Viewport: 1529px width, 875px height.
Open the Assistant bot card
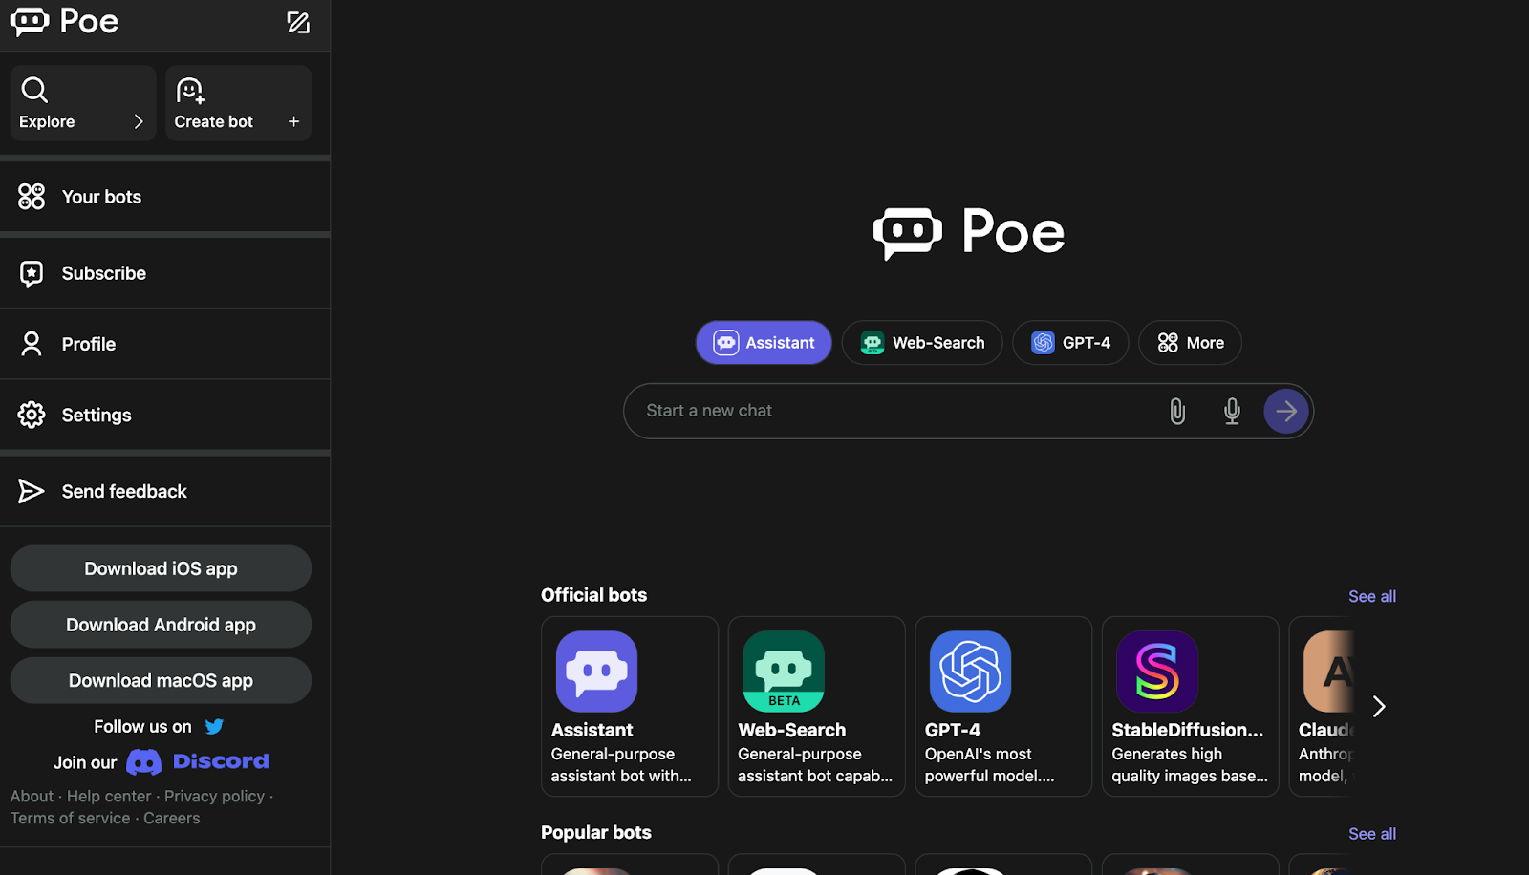(x=630, y=706)
